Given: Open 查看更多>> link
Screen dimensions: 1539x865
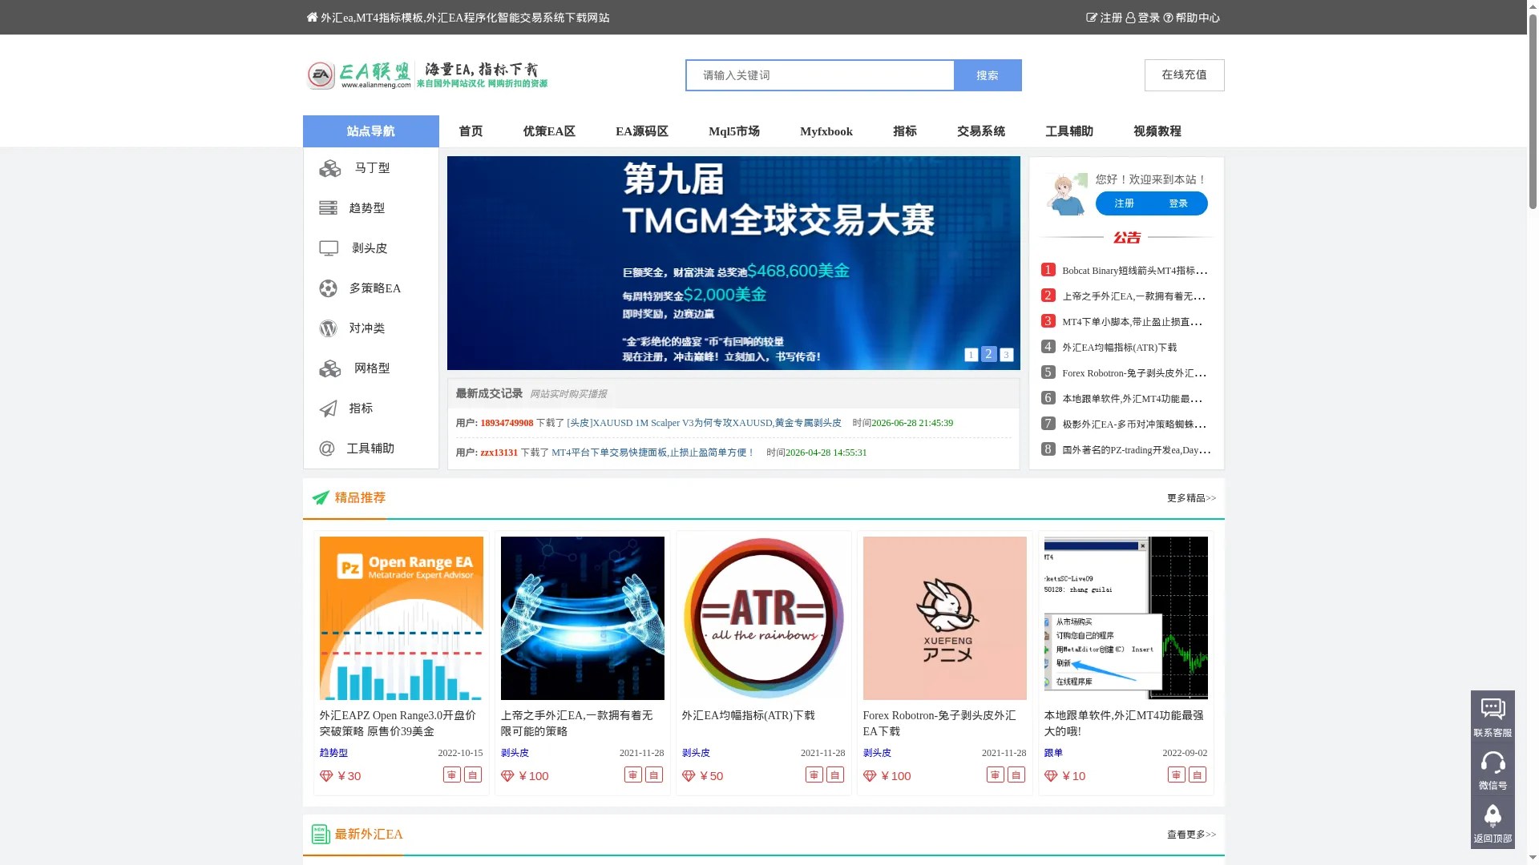Looking at the screenshot, I should click(1191, 835).
